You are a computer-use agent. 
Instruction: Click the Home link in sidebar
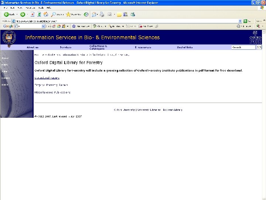click(x=5, y=58)
